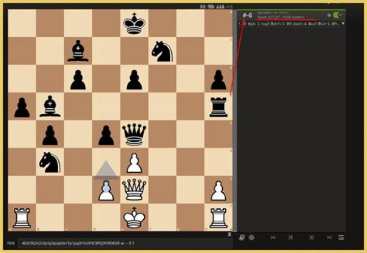Open practice with computer target icon
Image resolution: width=367 pixels, height=253 pixels.
tap(252, 237)
